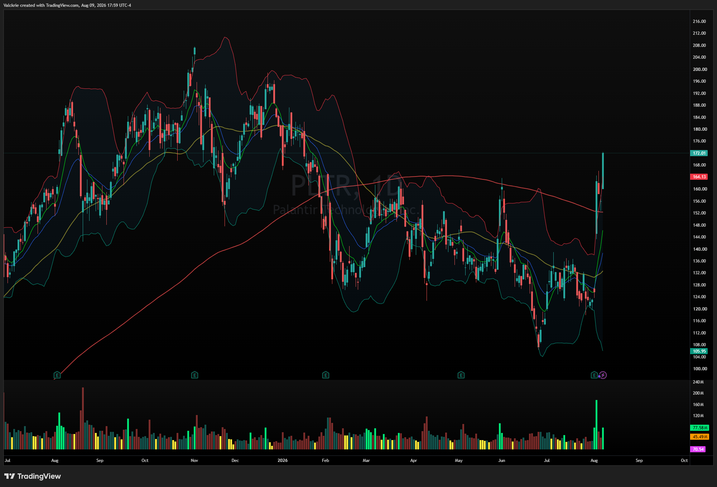Click the Dec label on time axis
717x487 pixels.
[235, 461]
